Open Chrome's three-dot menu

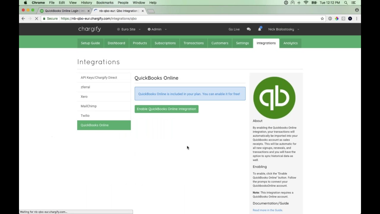pyautogui.click(x=357, y=18)
